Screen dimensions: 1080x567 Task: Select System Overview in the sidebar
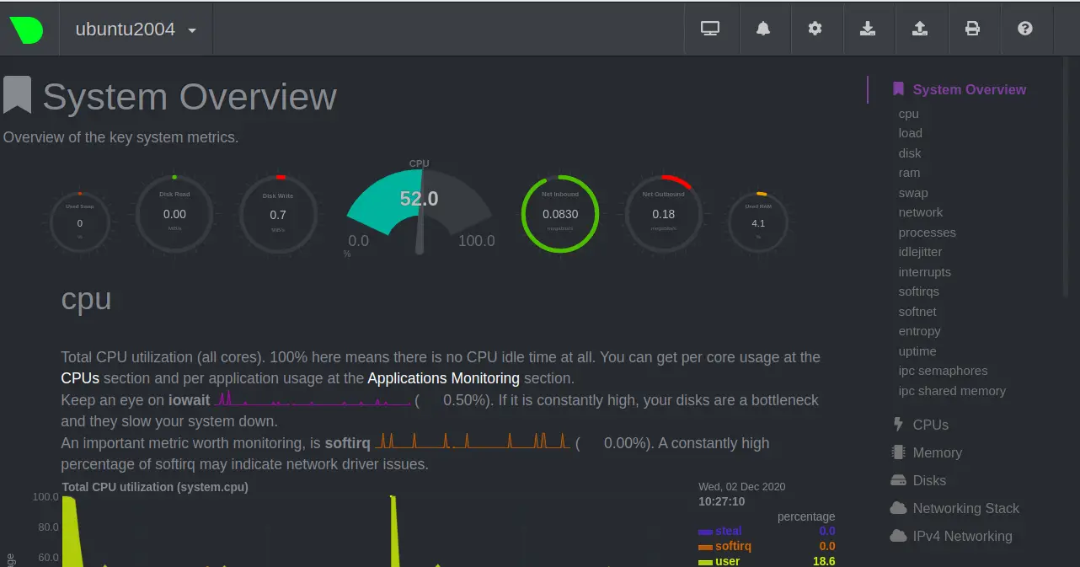coord(970,89)
